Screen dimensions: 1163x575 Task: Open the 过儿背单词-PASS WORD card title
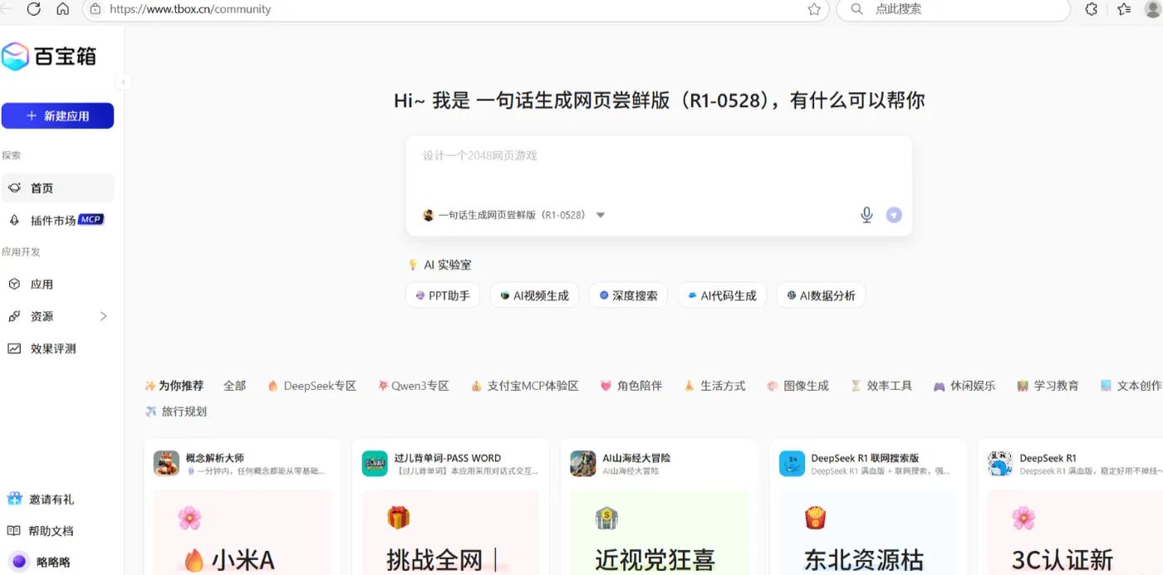coord(448,458)
